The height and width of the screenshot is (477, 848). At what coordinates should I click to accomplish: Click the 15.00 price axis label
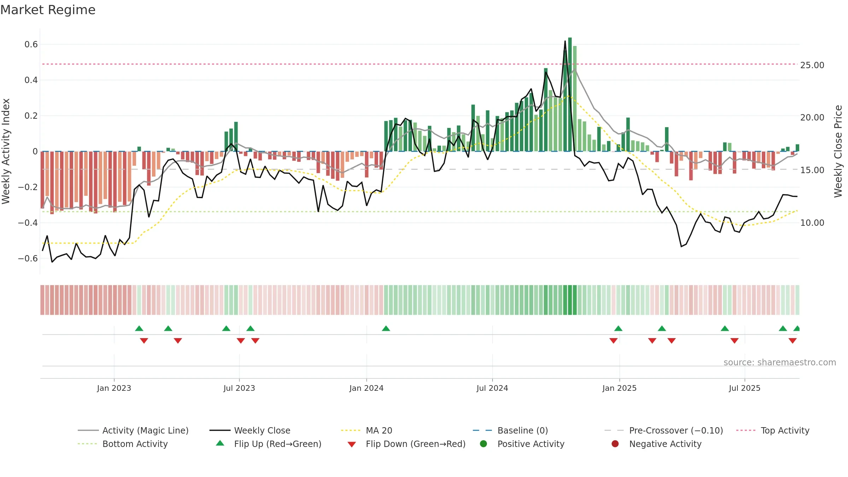click(x=812, y=170)
